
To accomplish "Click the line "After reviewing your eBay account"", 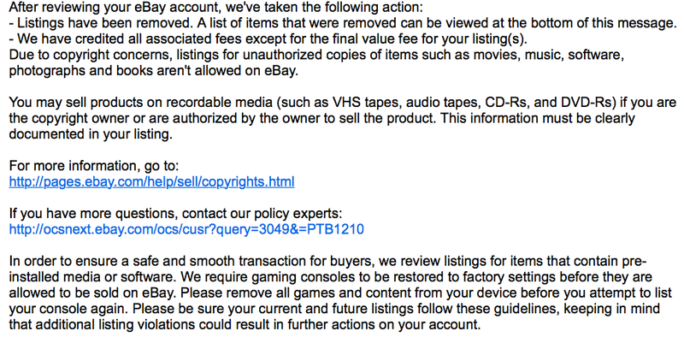I will point(216,8).
